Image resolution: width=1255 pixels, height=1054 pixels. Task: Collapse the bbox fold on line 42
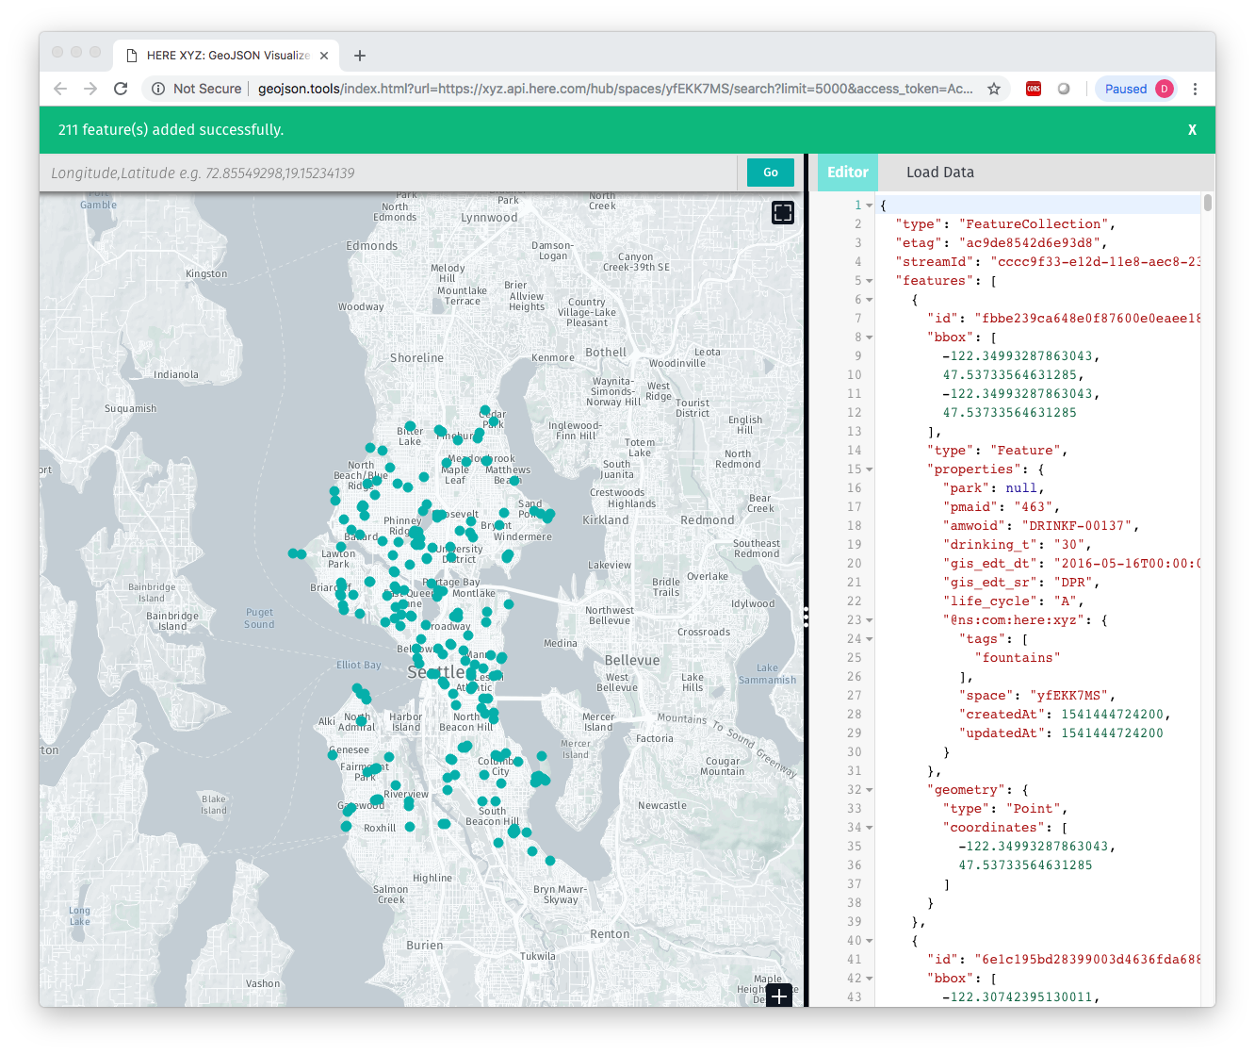click(869, 979)
